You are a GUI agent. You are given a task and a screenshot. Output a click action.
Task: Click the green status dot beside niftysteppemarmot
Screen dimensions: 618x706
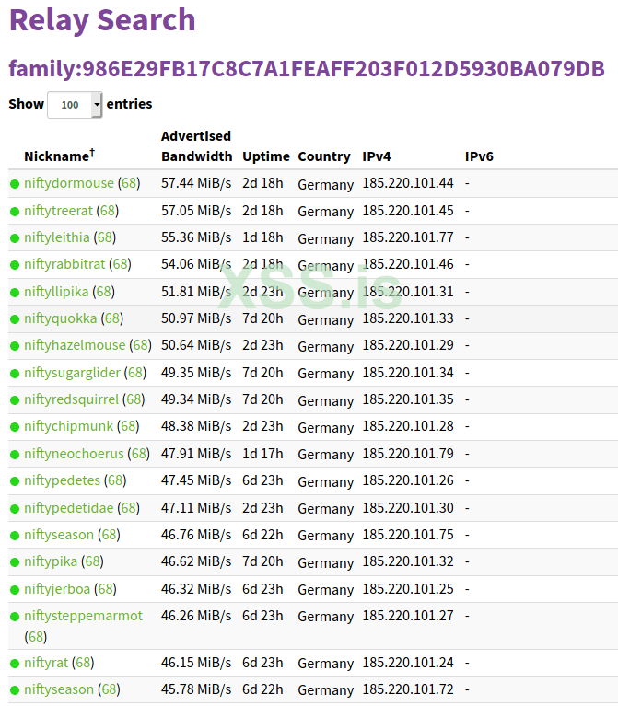coord(15,617)
